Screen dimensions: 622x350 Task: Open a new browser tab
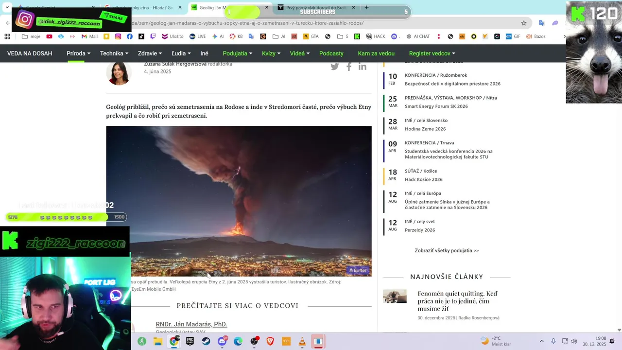(366, 7)
